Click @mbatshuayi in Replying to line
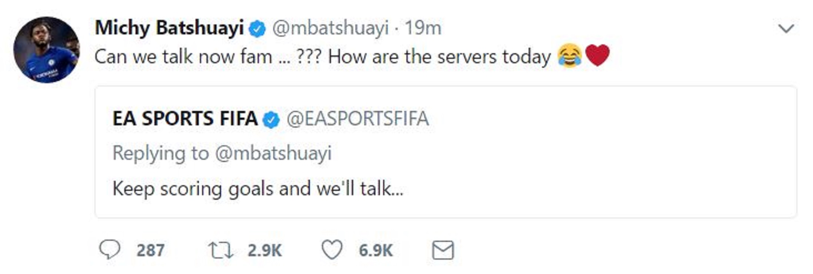Screen dimensions: 813x274 [274, 153]
